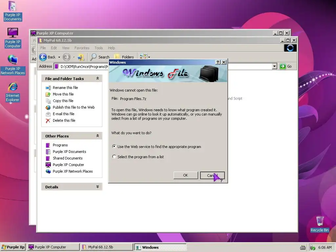Open Purple XP Computer desktop icon
The width and height of the screenshot is (336, 252).
(12, 38)
